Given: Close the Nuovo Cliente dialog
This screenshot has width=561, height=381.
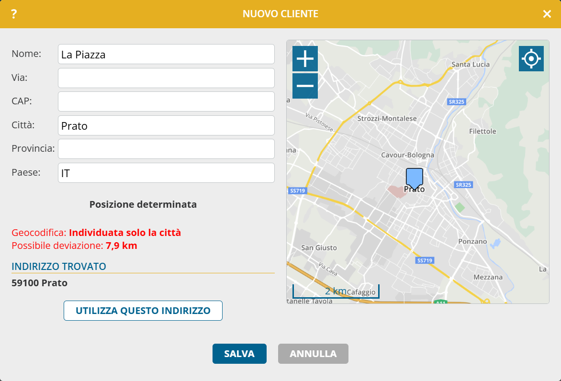Looking at the screenshot, I should (x=547, y=14).
